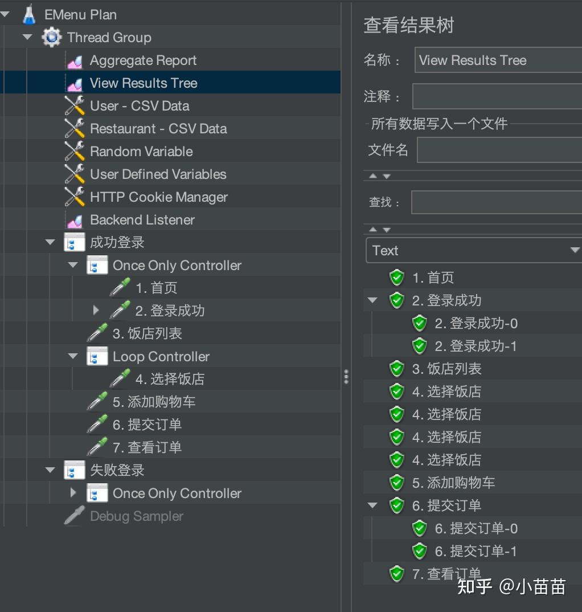Click the EMenu Plan flask icon
The height and width of the screenshot is (612, 582).
29,14
